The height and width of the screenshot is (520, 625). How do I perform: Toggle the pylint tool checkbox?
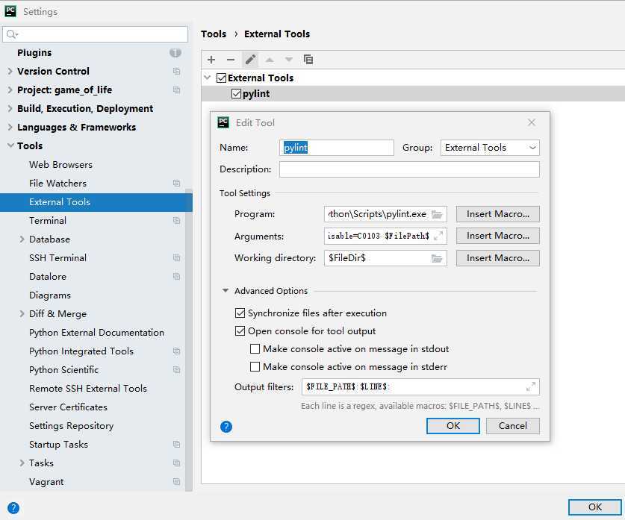(x=237, y=93)
